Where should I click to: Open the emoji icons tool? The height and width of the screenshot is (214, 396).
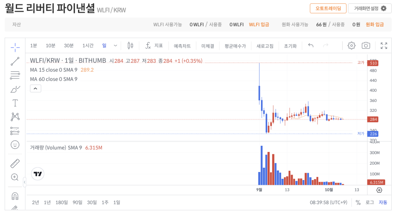coord(15,145)
